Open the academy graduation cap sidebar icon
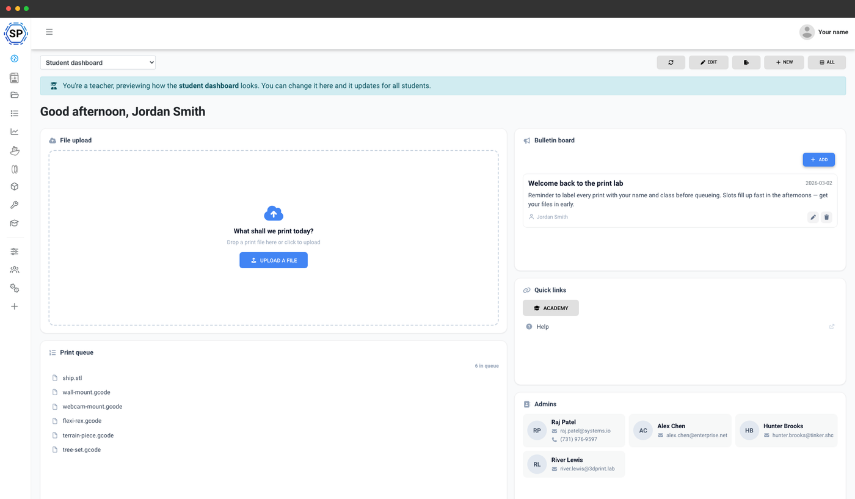Image resolution: width=855 pixels, height=499 pixels. coord(15,224)
